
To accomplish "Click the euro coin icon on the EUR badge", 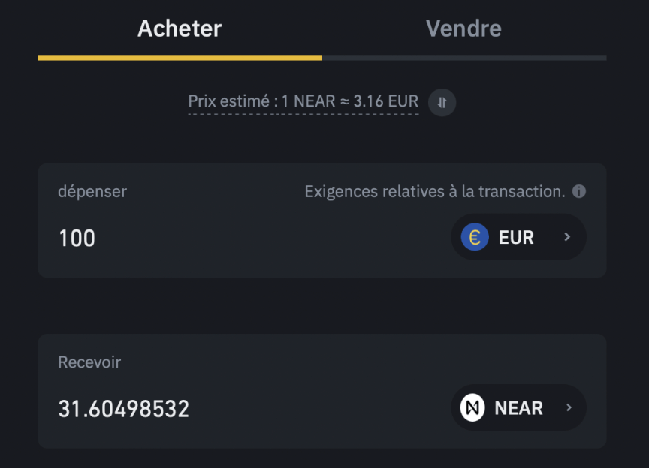I will (474, 237).
